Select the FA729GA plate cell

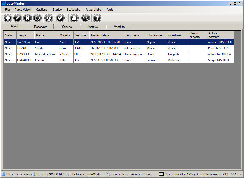25,42
